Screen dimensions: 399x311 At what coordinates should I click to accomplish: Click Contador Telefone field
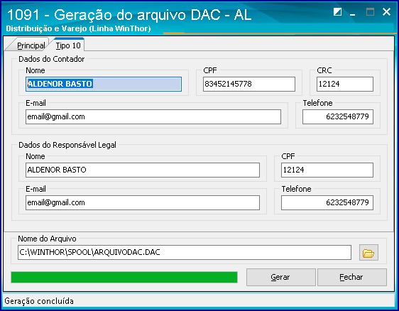click(x=338, y=117)
